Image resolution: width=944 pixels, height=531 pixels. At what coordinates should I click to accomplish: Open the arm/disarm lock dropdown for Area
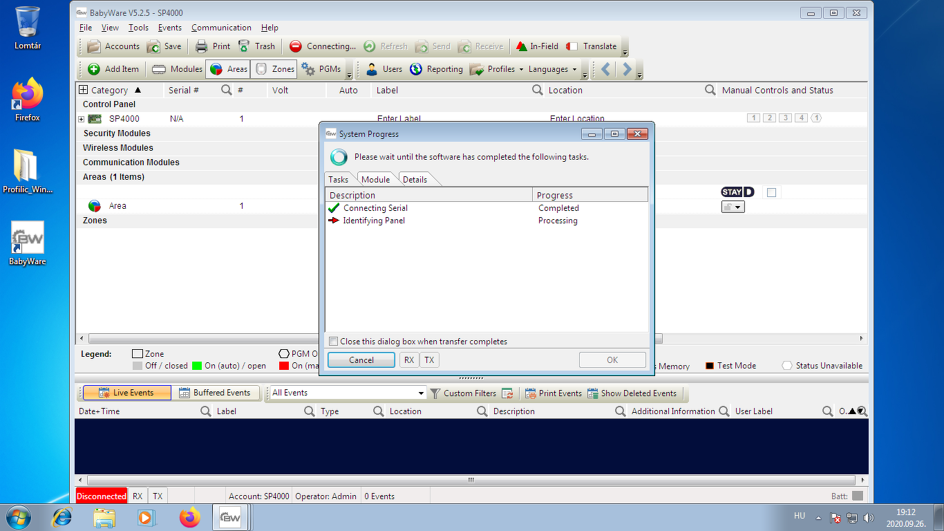click(x=733, y=207)
